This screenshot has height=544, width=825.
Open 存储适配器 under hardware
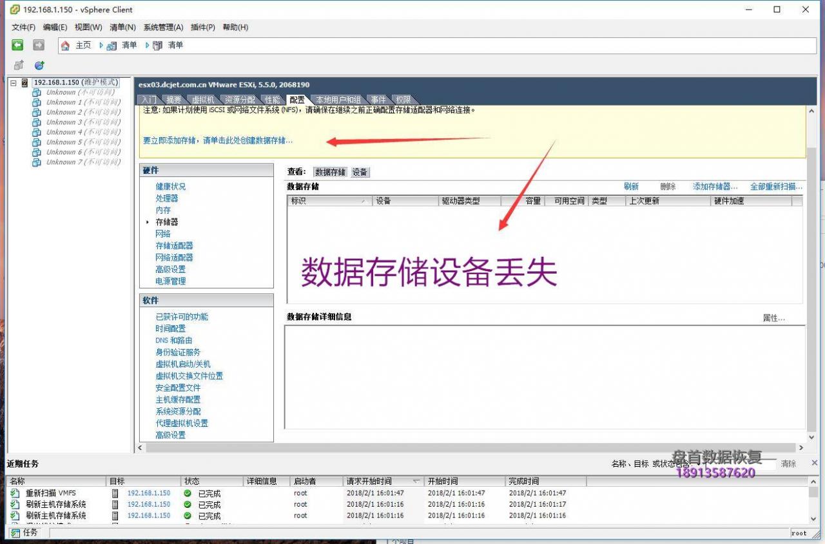[x=174, y=246]
